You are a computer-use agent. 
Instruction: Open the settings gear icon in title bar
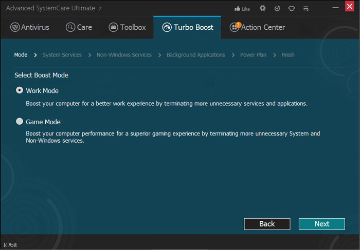(262, 9)
